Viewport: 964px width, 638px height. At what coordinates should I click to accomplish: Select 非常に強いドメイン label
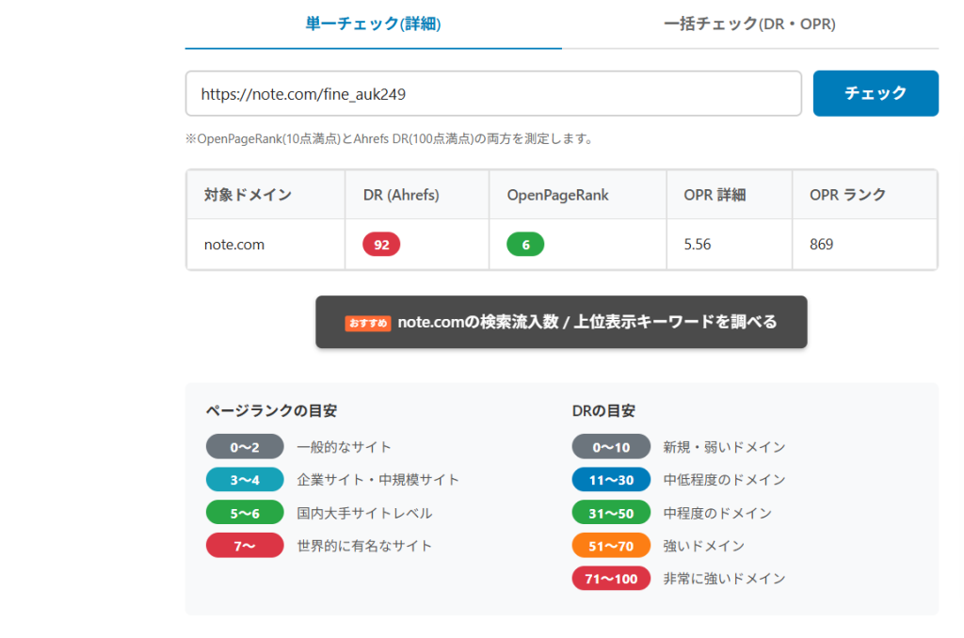point(724,579)
